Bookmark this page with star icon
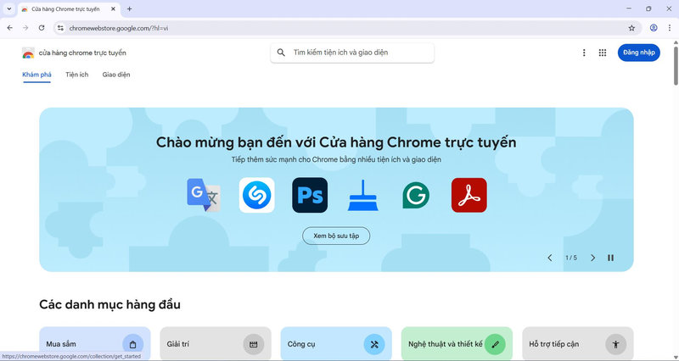Viewport: 679px width, 361px height. point(631,28)
